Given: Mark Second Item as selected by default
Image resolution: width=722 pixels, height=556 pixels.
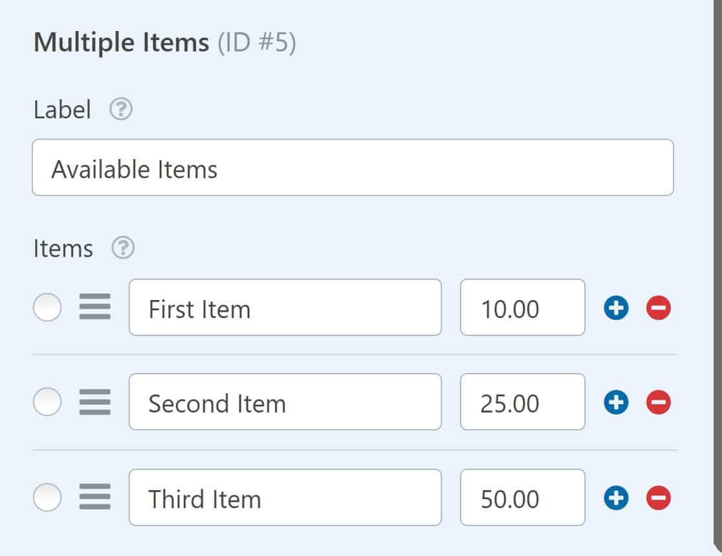Looking at the screenshot, I should (x=46, y=402).
